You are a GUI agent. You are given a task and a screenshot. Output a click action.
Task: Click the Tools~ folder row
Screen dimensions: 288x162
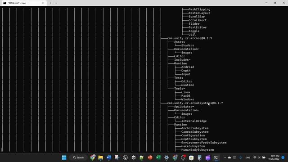coord(180,89)
